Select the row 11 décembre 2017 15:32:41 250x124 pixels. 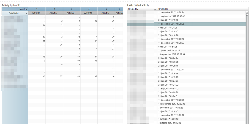coord(186,69)
